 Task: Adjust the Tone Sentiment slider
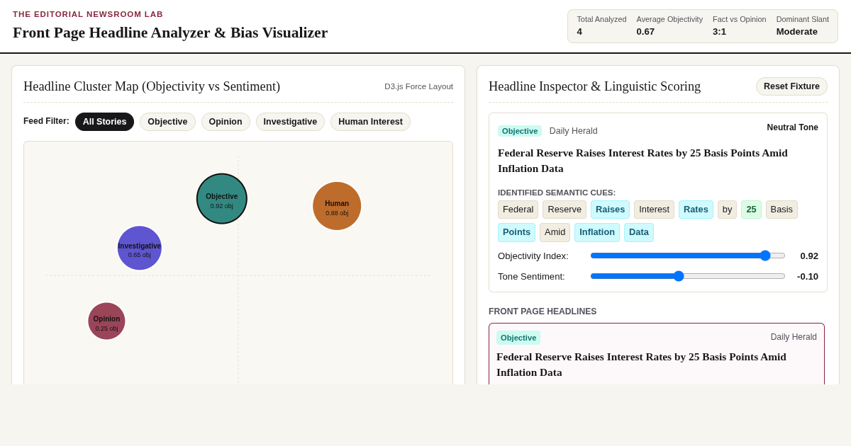pyautogui.click(x=688, y=276)
